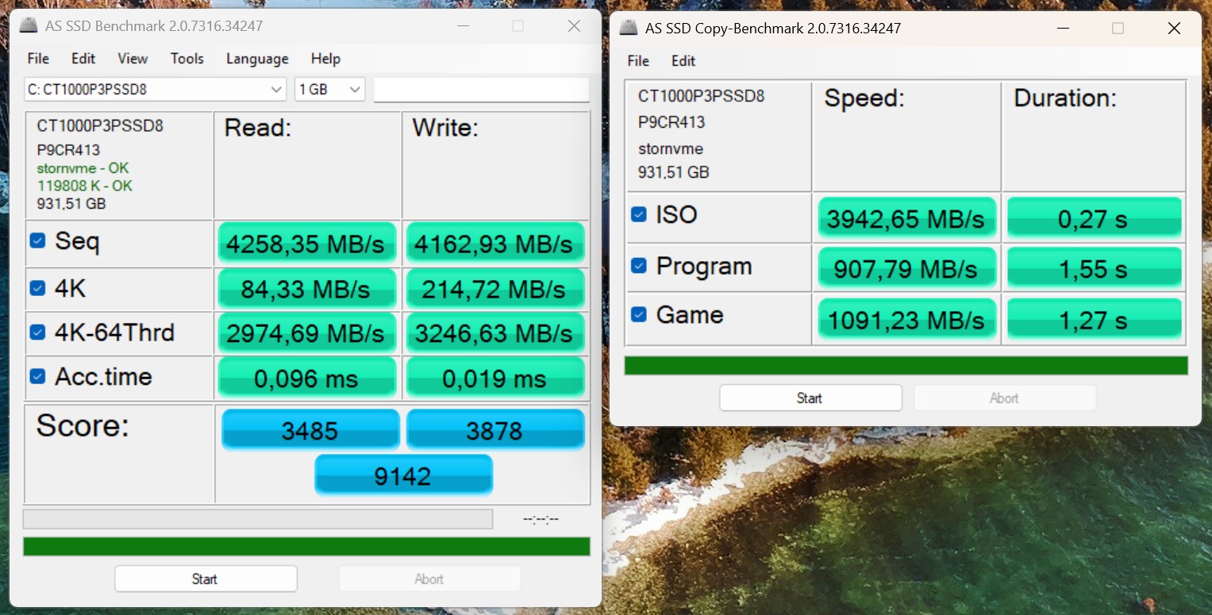Click the empty text field beside 1 GB
Image resolution: width=1212 pixels, height=615 pixels.
click(481, 90)
